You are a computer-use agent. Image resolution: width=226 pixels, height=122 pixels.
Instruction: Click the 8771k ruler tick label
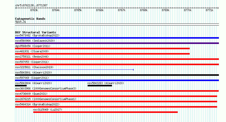[209, 10]
